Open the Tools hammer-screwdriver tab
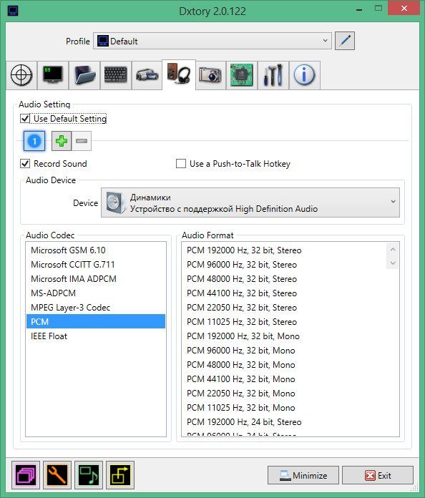This screenshot has height=498, width=425. [273, 75]
